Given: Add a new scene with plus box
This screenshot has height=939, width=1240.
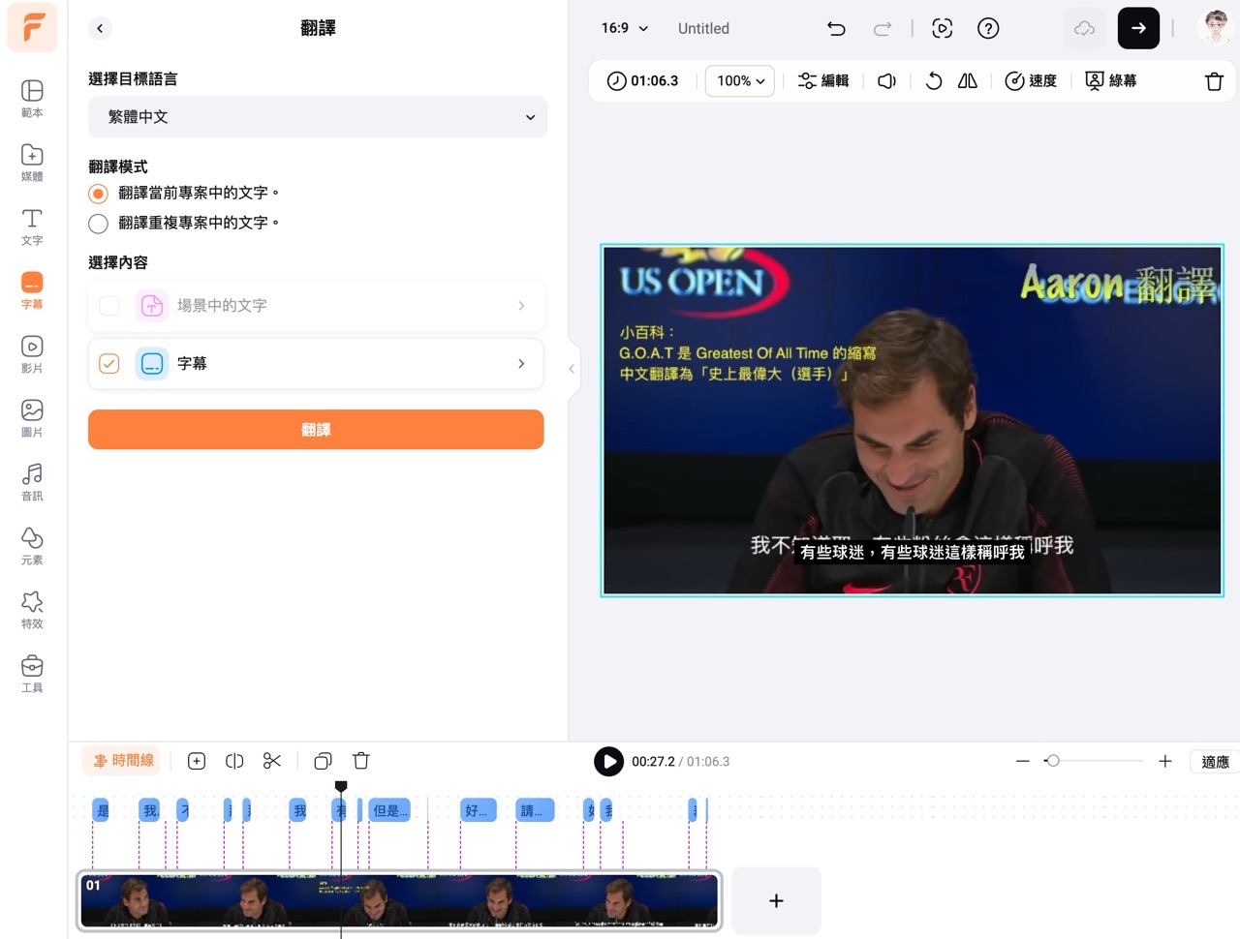Looking at the screenshot, I should 776,901.
